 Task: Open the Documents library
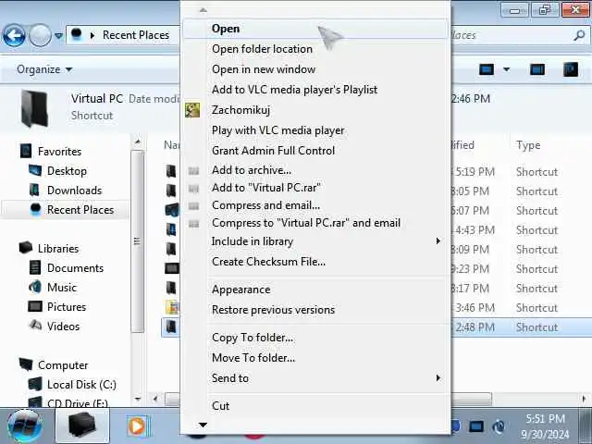coord(75,268)
